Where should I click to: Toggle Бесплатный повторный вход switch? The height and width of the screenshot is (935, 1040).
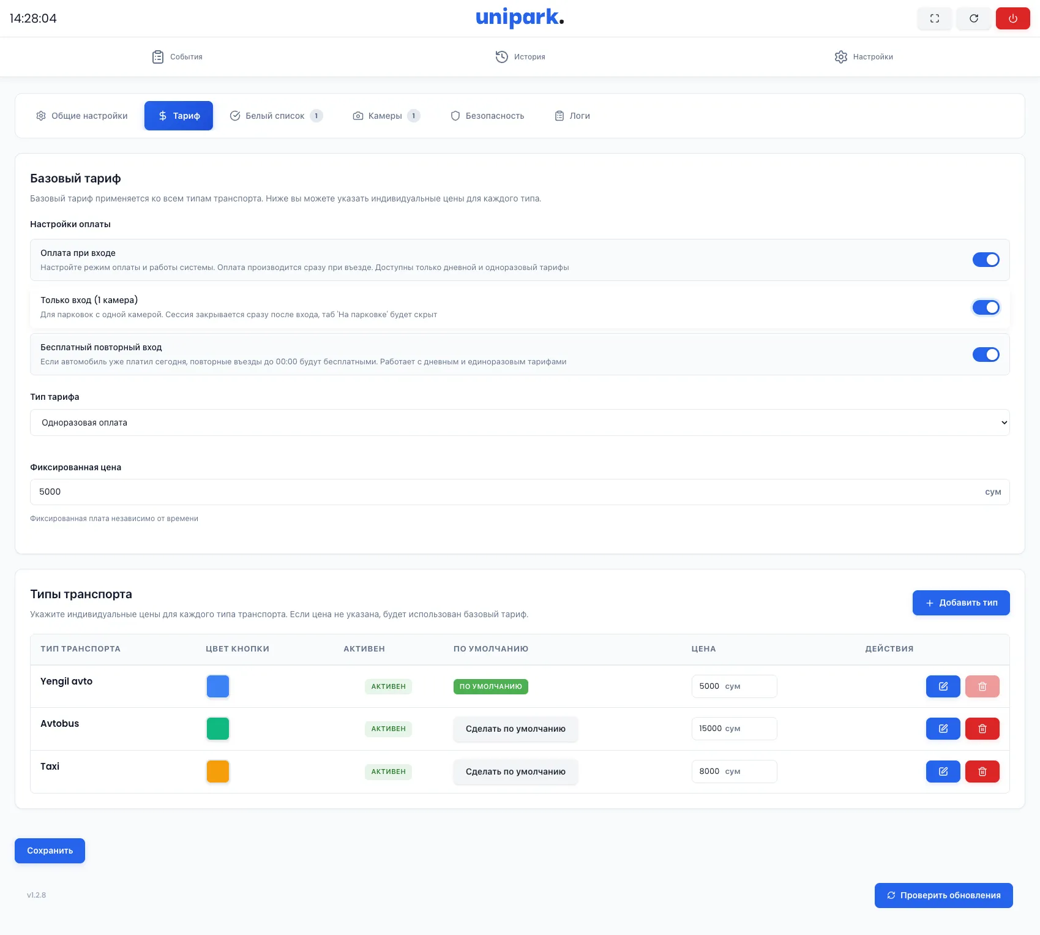986,355
